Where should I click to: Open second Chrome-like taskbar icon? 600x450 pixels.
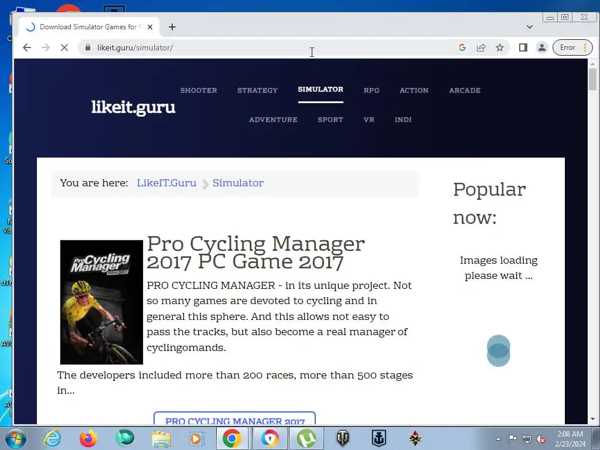click(x=270, y=438)
